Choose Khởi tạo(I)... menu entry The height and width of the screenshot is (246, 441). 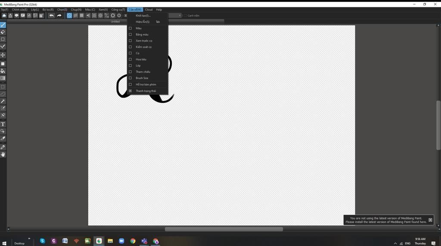pos(148,16)
